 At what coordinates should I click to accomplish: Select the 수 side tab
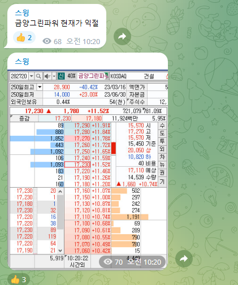162,126
